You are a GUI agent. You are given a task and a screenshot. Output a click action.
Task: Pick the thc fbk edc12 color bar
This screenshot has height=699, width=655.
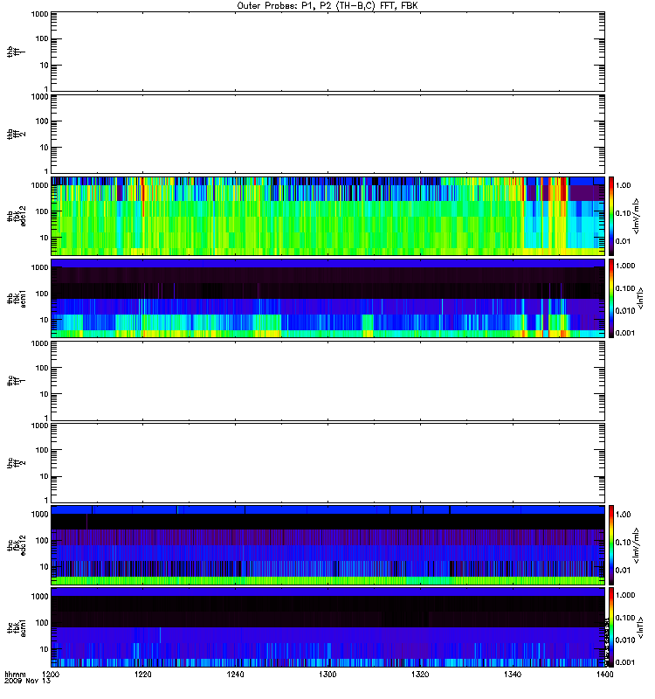[611, 545]
